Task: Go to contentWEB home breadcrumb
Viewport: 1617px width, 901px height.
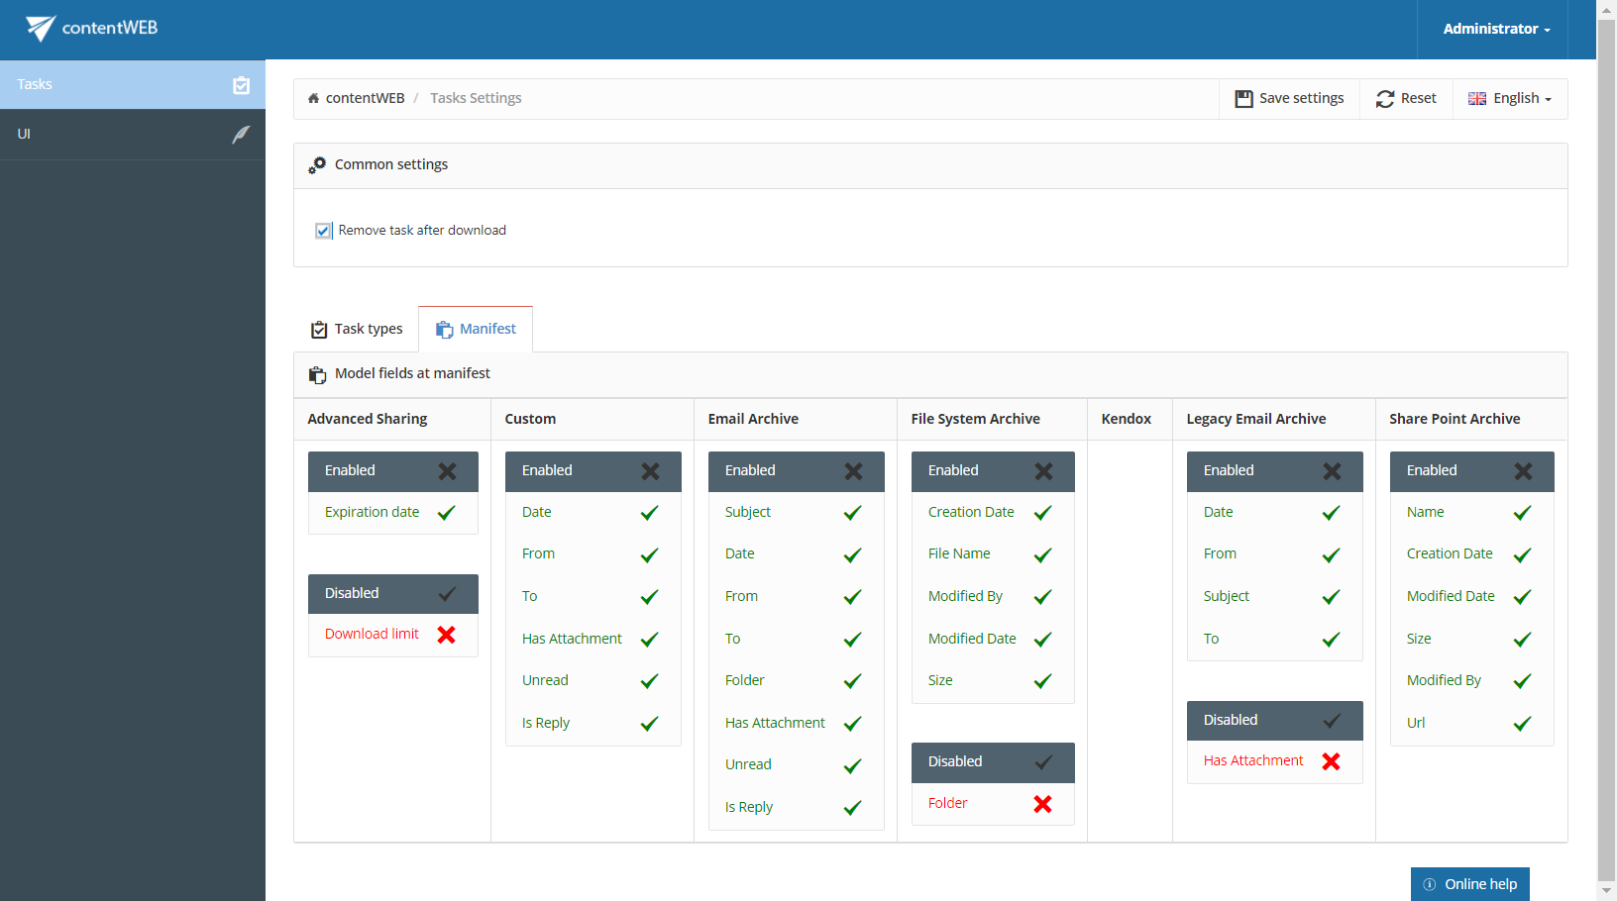Action: click(365, 98)
